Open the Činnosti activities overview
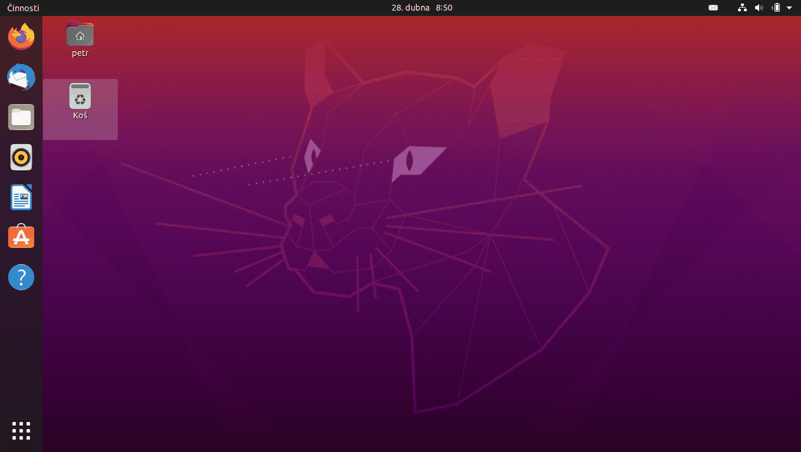Viewport: 801px width, 452px height. tap(23, 8)
